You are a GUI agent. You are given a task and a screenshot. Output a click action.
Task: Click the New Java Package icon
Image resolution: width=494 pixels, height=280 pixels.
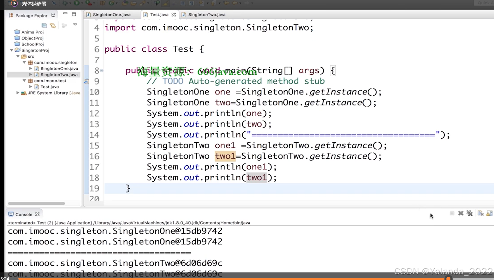pos(102,3)
